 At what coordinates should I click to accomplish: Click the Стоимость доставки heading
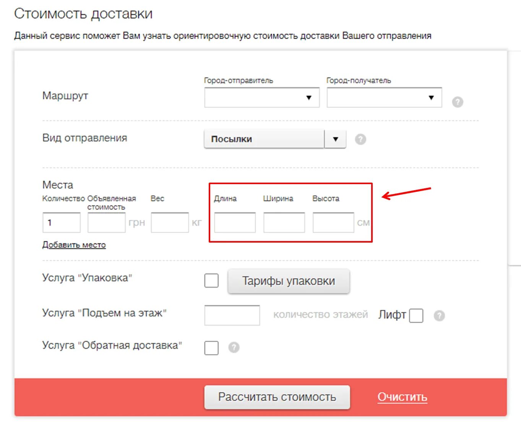[83, 14]
